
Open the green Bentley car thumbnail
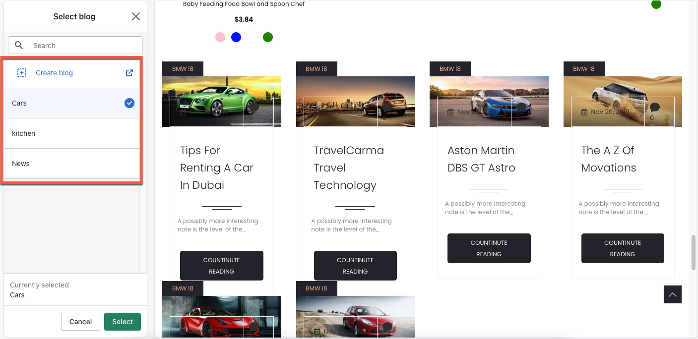click(222, 102)
